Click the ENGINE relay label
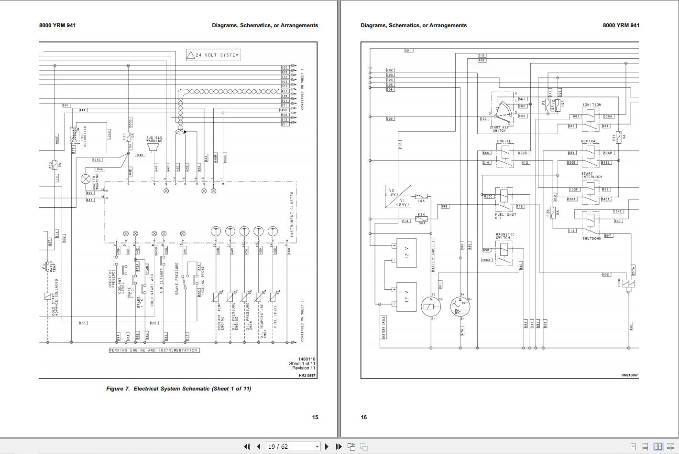679x454 pixels. (504, 141)
